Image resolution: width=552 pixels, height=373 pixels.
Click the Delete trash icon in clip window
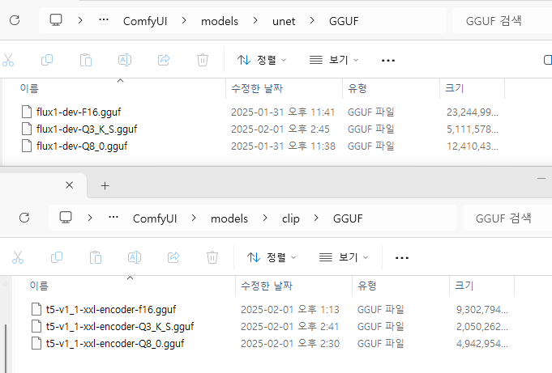tap(212, 257)
